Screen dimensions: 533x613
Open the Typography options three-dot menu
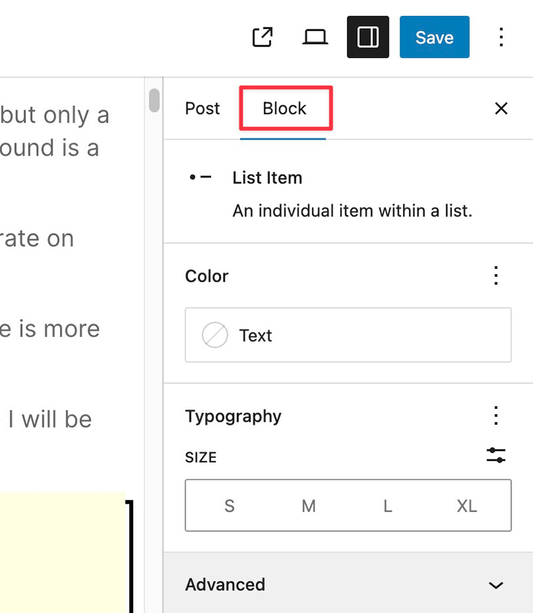496,416
